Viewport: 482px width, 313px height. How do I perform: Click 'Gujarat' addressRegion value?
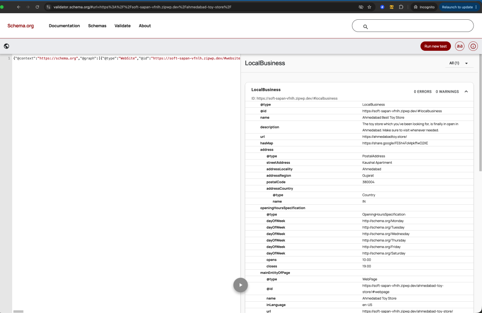pyautogui.click(x=368, y=176)
